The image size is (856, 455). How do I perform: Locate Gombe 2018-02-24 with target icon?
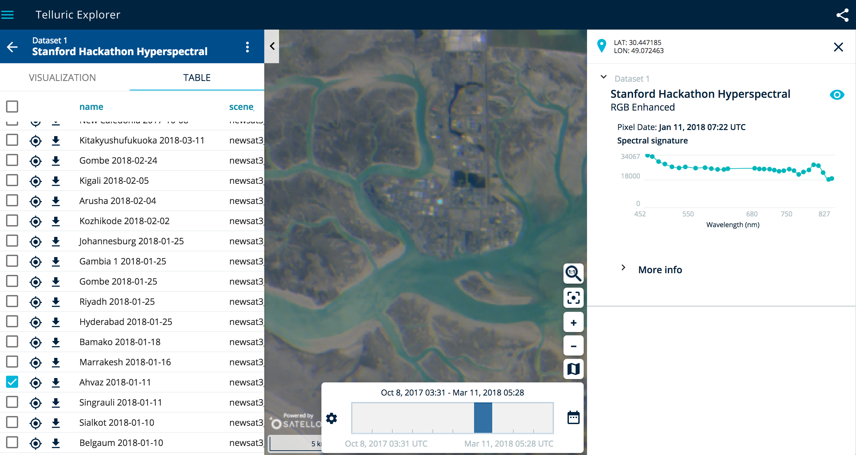pos(36,161)
